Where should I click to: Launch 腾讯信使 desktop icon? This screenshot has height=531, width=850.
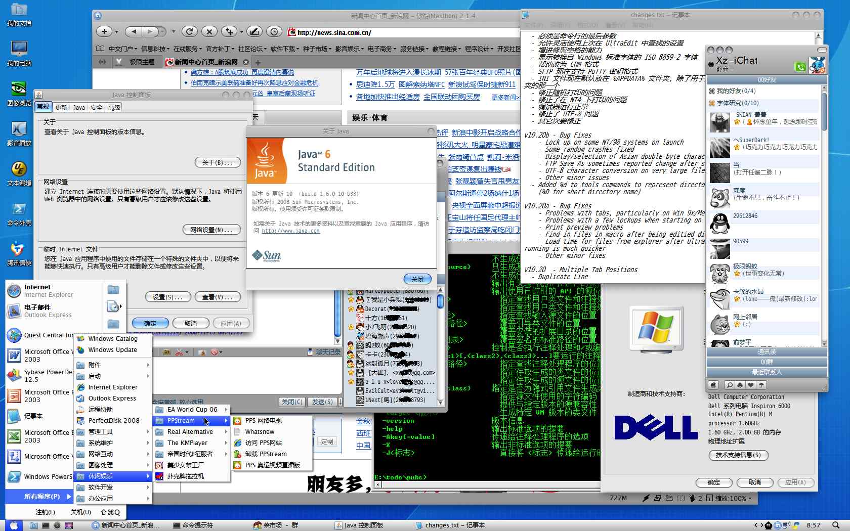pos(19,253)
